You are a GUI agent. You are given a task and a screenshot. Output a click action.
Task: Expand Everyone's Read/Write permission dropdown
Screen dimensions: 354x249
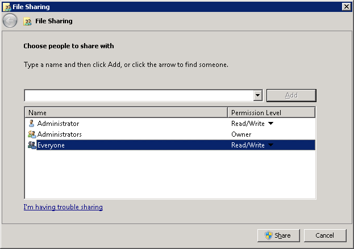coord(270,145)
